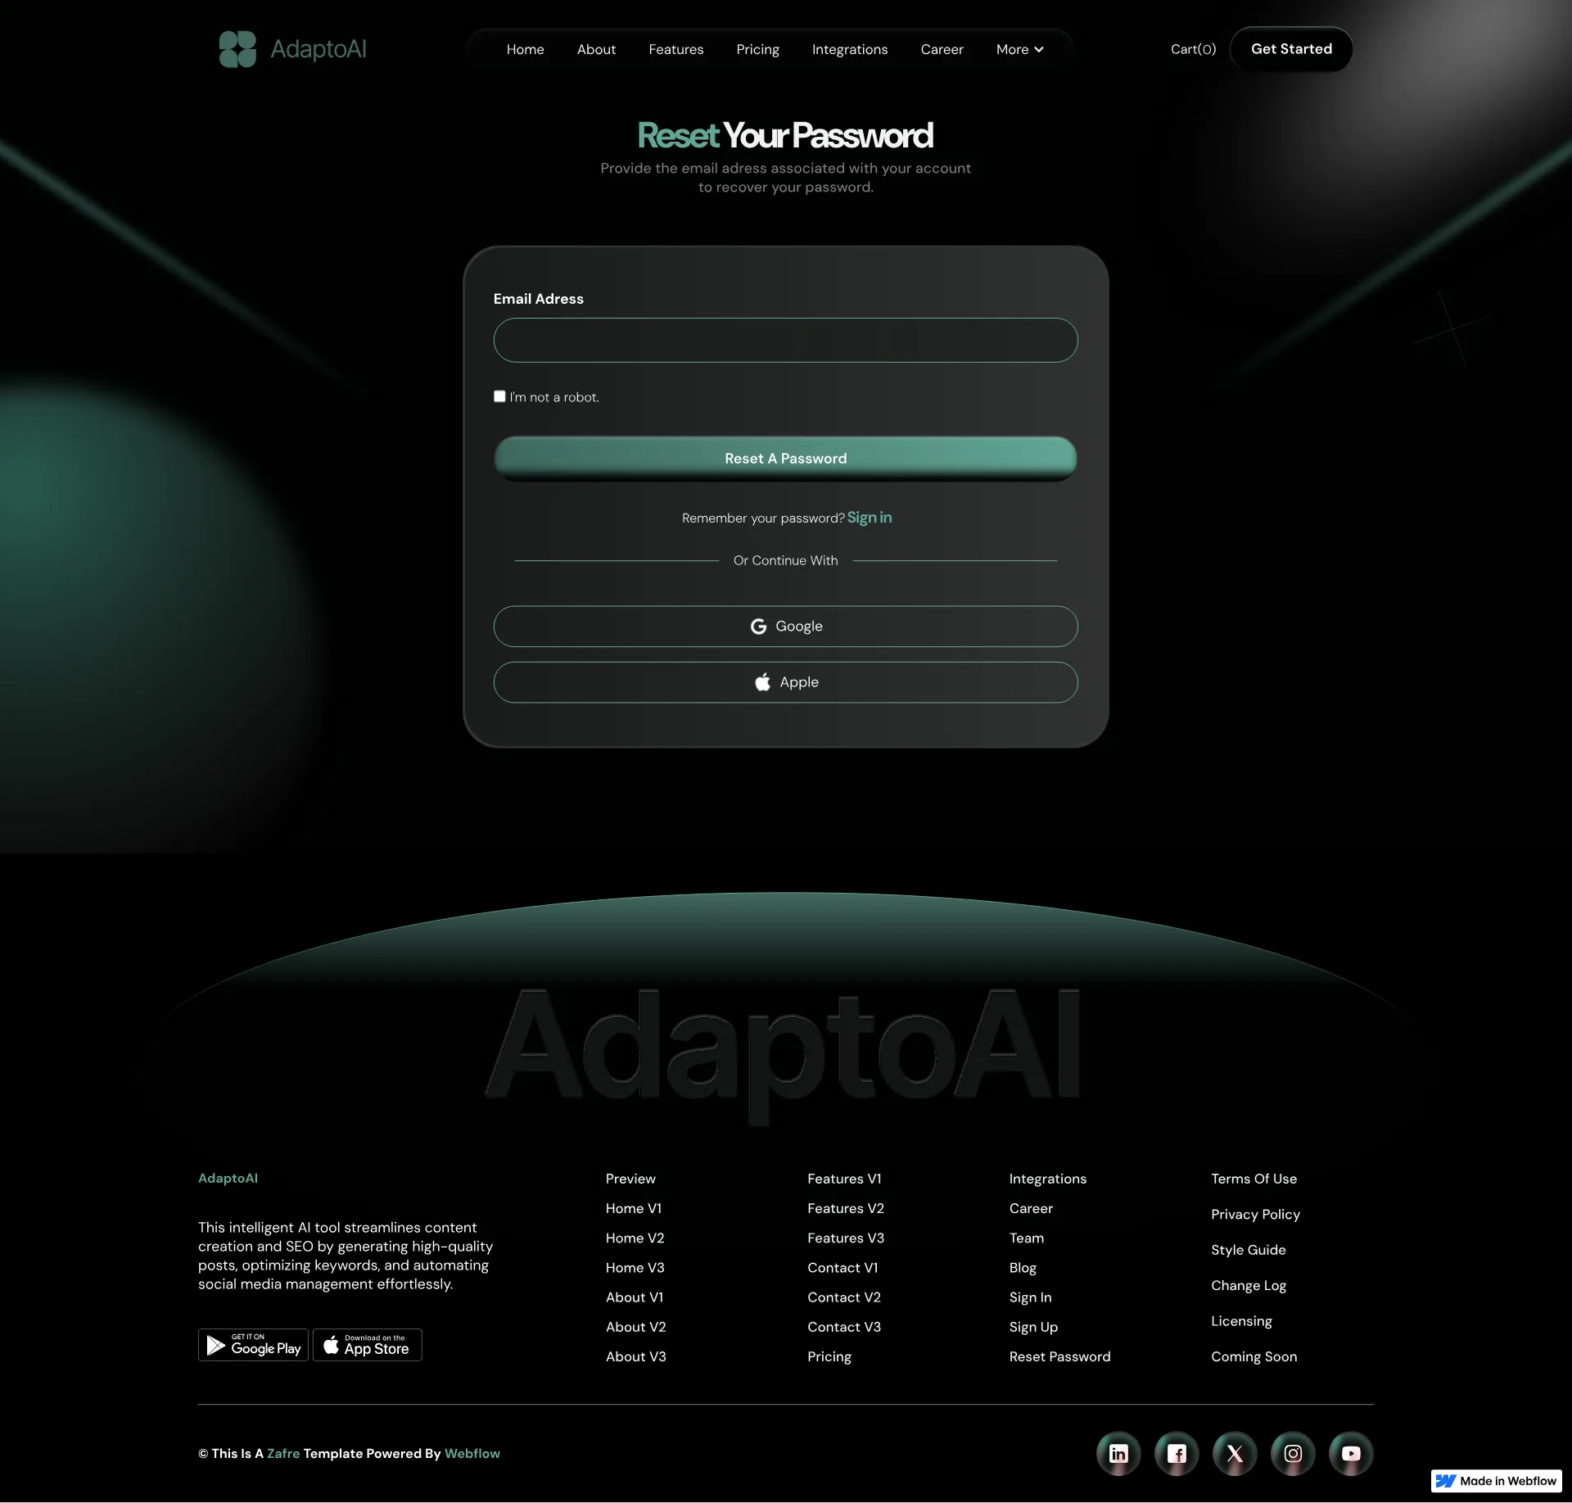Click the Made in Webflow badge
The width and height of the screenshot is (1572, 1503).
pos(1497,1481)
